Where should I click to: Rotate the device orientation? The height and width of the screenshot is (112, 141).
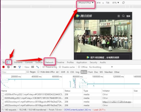(x=124, y=3)
